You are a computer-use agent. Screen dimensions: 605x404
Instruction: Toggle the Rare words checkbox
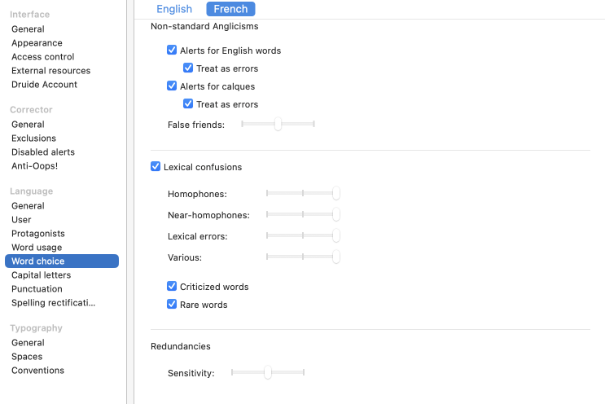172,305
